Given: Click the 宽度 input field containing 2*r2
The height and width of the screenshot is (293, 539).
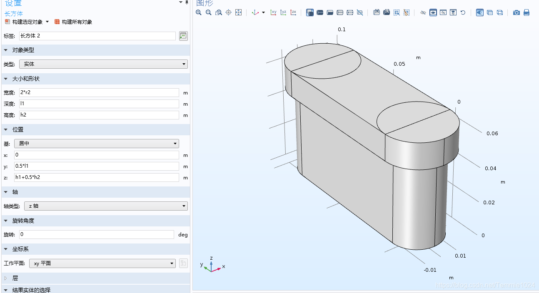Looking at the screenshot, I should point(99,92).
